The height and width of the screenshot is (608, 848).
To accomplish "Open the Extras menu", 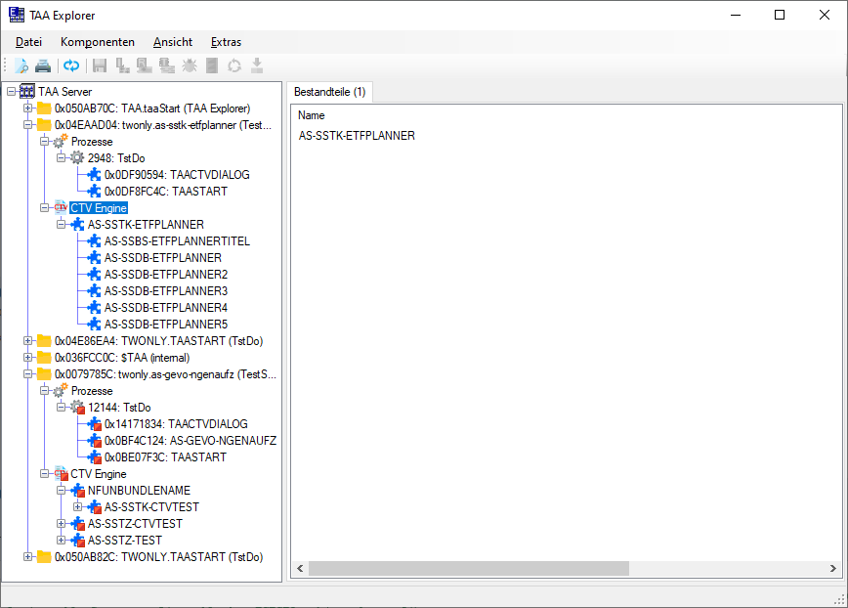I will pyautogui.click(x=226, y=42).
